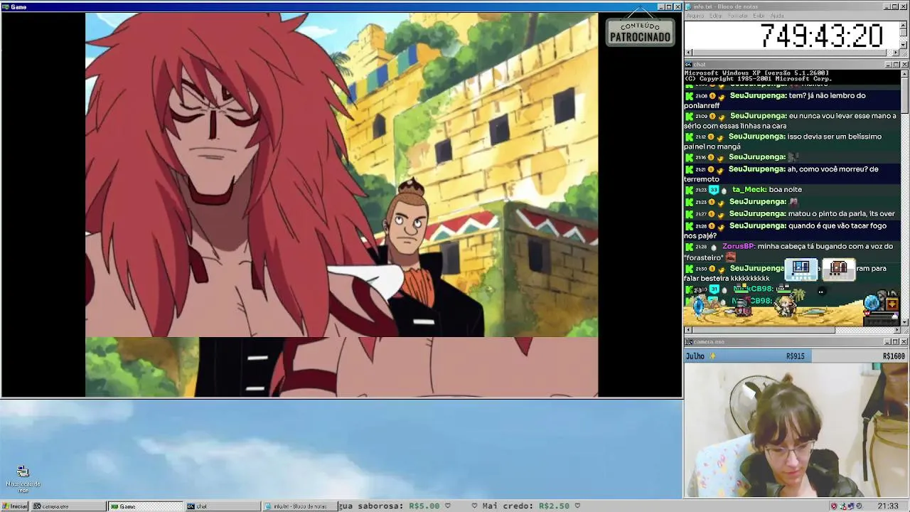Click the taskbar clock showing 21:33
This screenshot has height=512, width=910.
tap(887, 506)
